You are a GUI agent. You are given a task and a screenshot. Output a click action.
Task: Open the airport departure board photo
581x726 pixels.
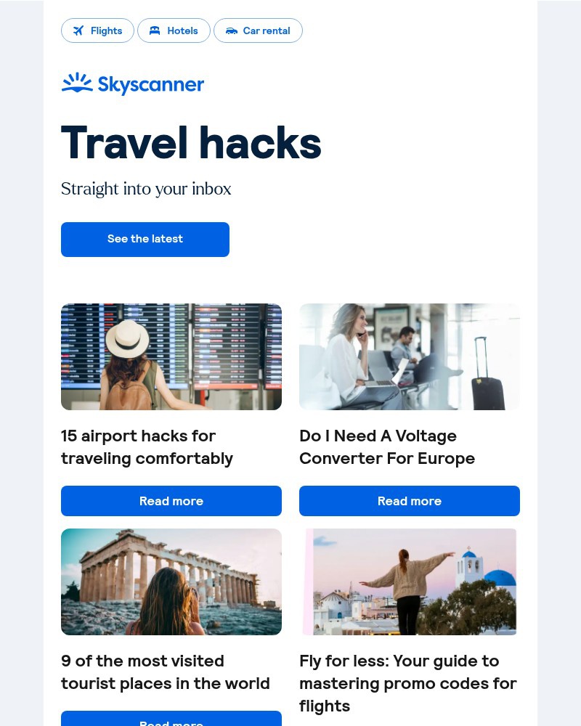point(171,356)
